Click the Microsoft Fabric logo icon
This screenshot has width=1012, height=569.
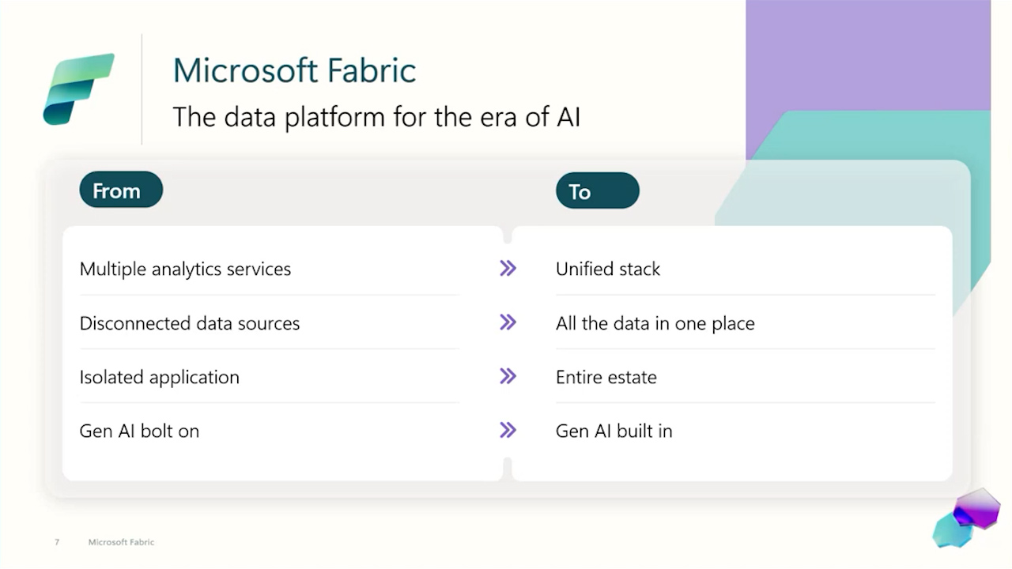coord(78,89)
